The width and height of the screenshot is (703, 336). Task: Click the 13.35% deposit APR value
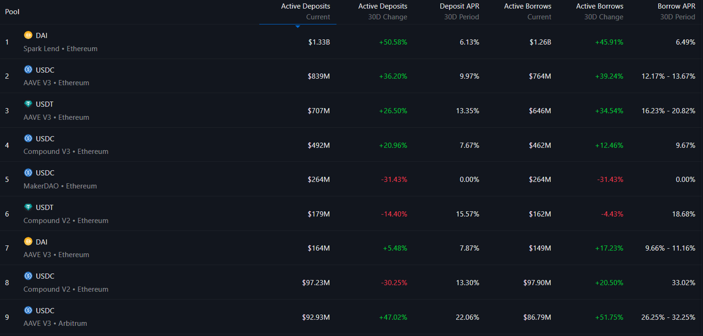point(467,111)
